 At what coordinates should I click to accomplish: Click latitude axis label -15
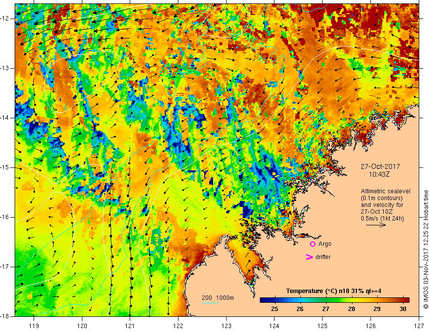(x=5, y=167)
